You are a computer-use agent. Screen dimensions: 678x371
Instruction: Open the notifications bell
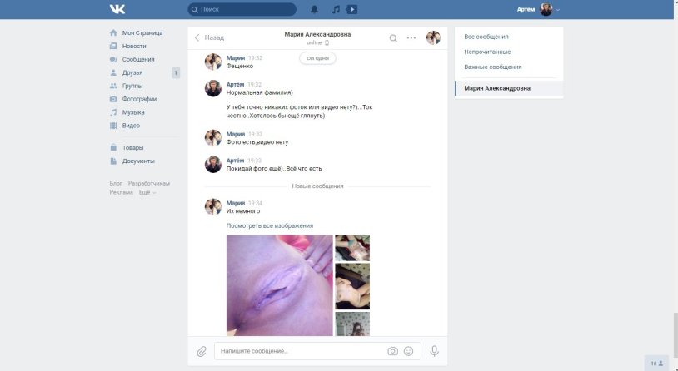click(x=315, y=10)
